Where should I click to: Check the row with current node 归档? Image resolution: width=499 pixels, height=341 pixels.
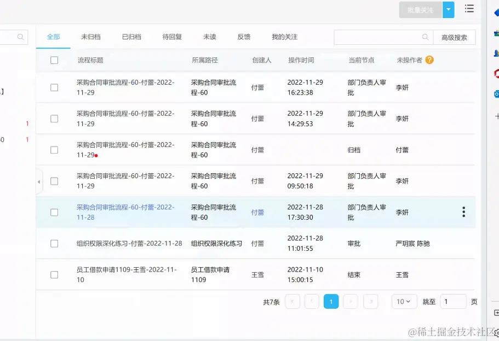tap(54, 150)
